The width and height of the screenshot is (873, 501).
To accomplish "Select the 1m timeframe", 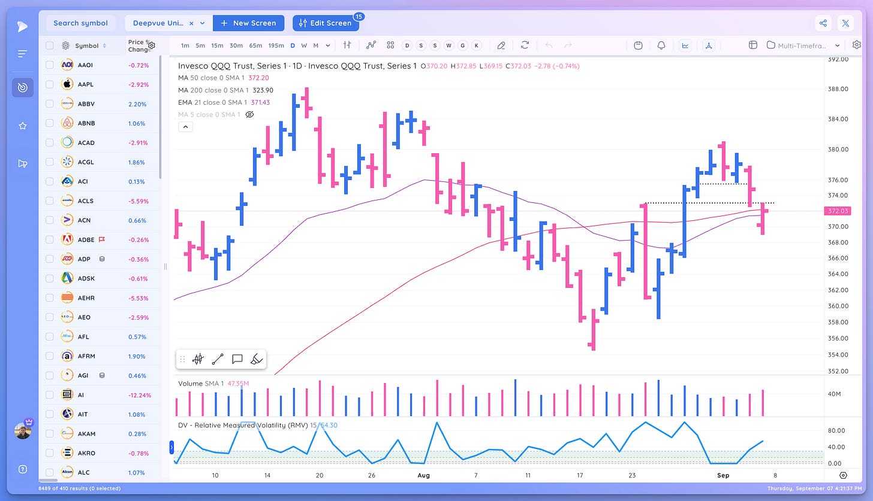I will 185,45.
